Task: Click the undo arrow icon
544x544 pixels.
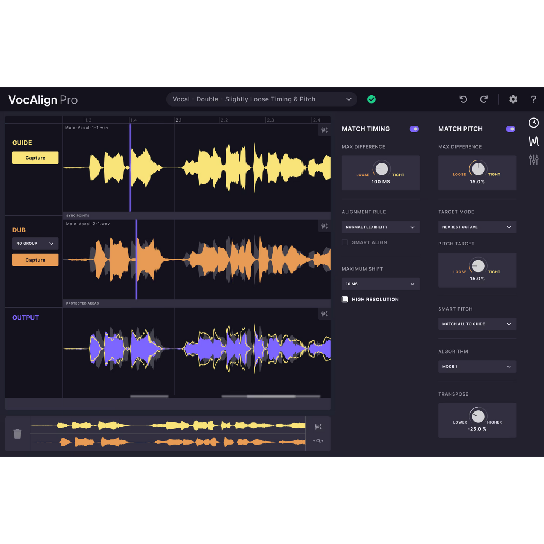Action: coord(463,99)
